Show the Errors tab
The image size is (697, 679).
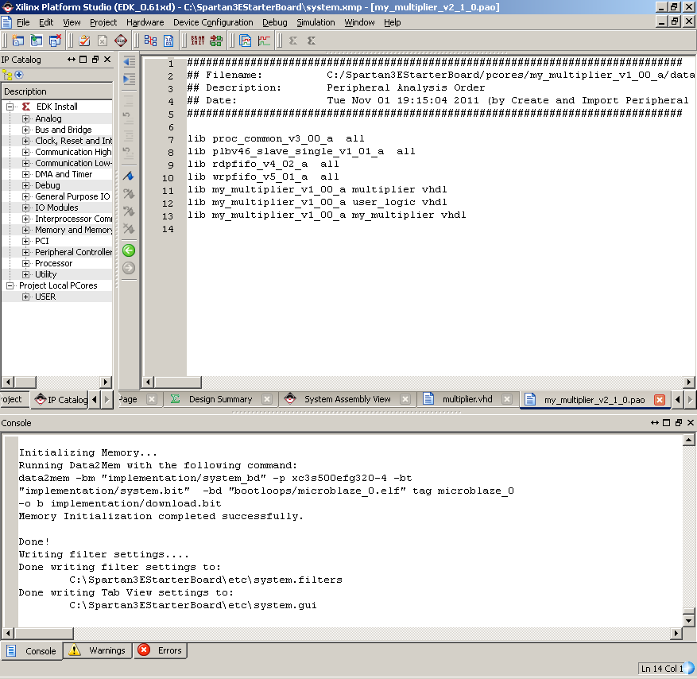(161, 650)
